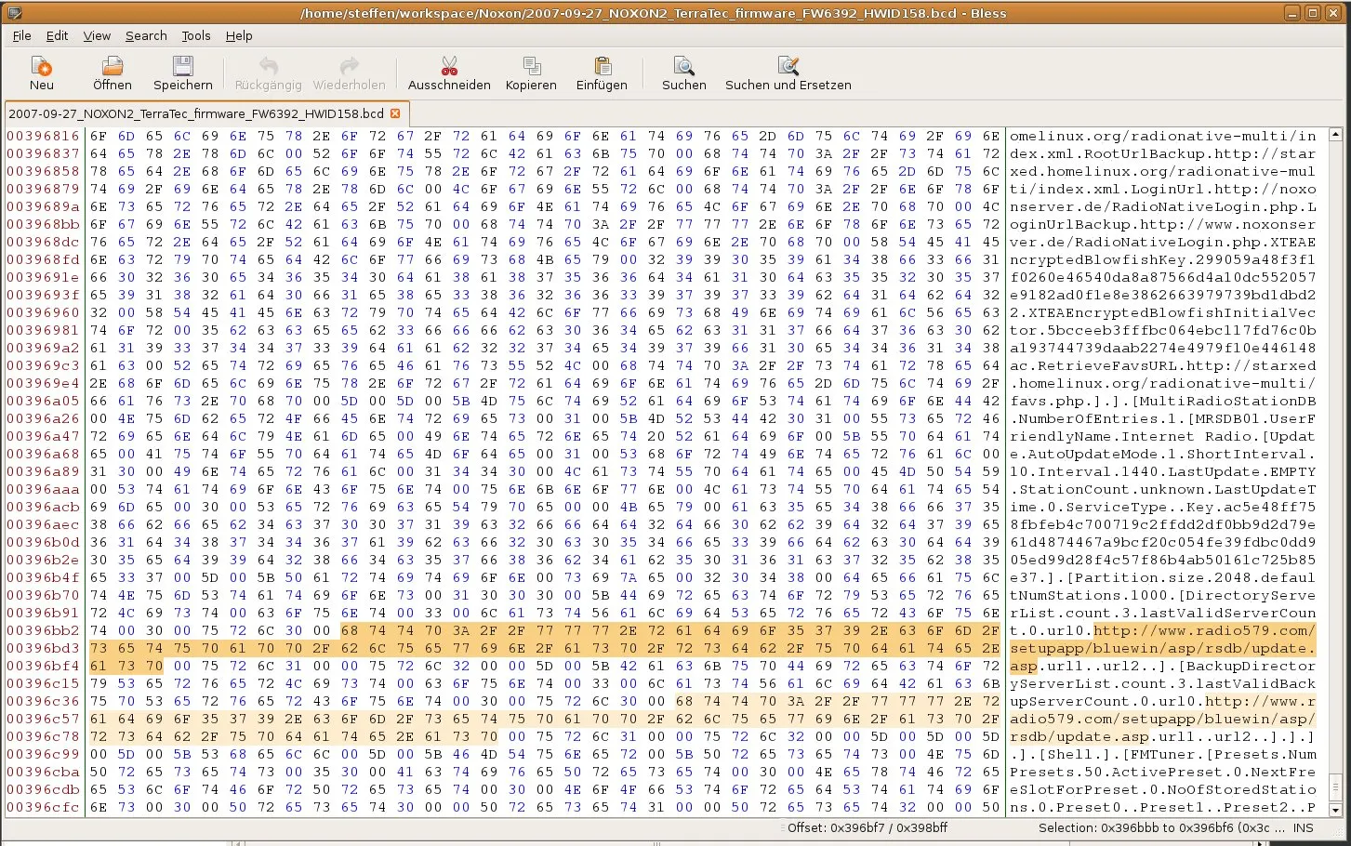Open the Help menu
Screen dimensions: 1351x846
(238, 35)
